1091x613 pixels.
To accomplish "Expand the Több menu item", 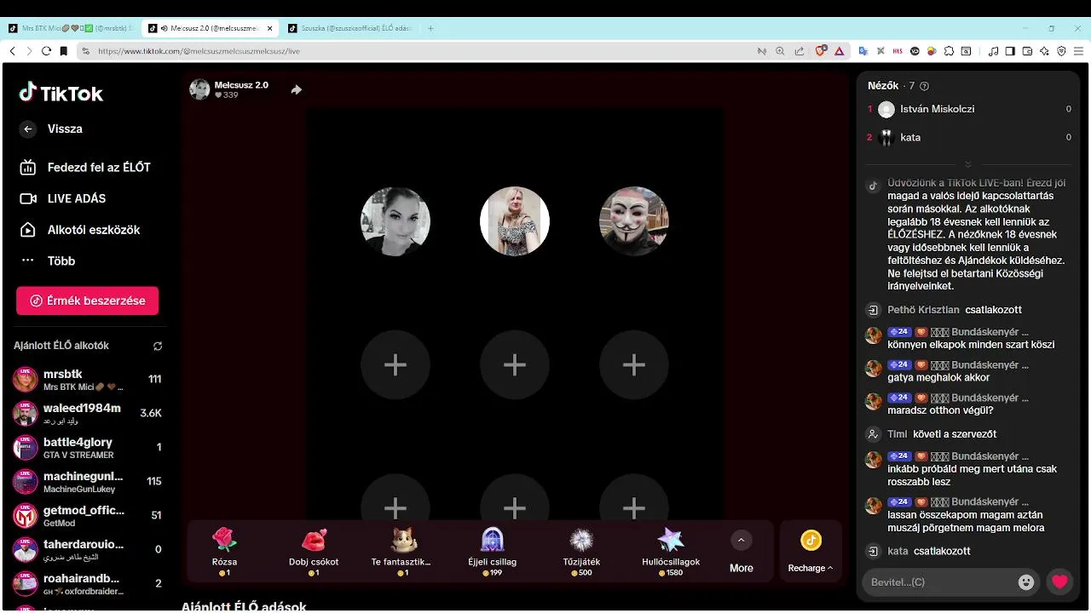I will click(x=48, y=261).
